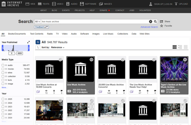Check the etree media type checkbox
This screenshot has width=191, height=125.
[3, 73]
